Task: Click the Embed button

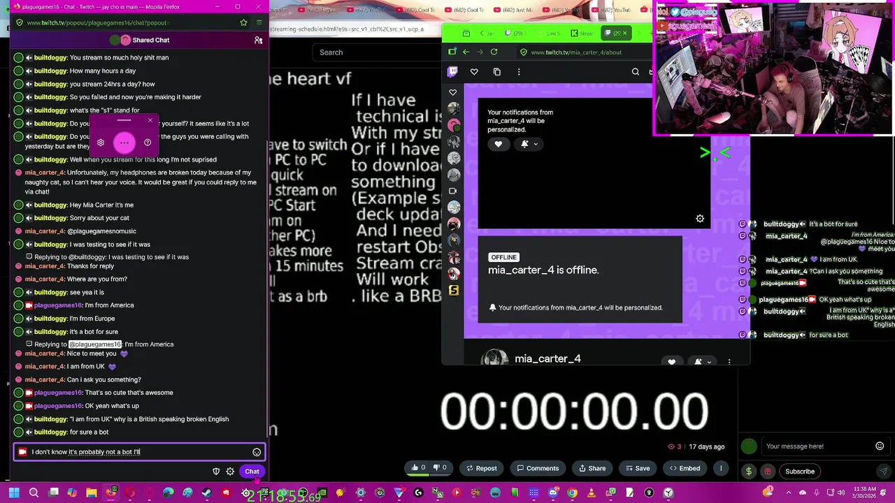Action: 684,468
